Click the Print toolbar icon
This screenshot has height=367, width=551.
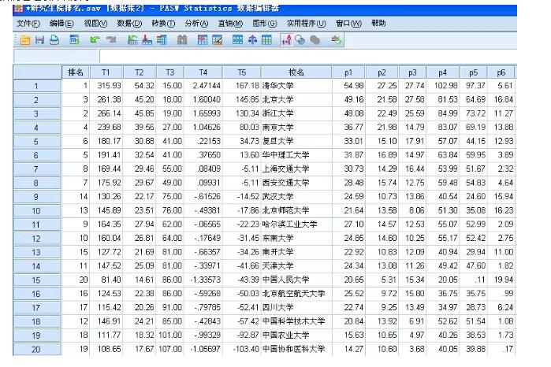(54, 40)
